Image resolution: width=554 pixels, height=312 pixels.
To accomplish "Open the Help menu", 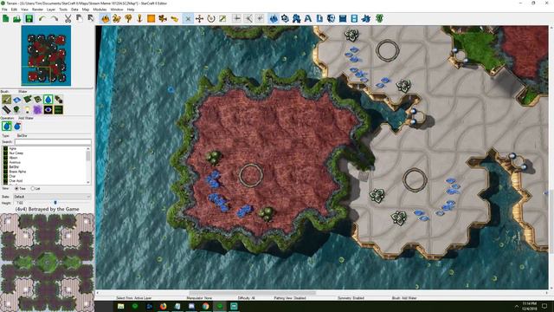I will 131,10.
